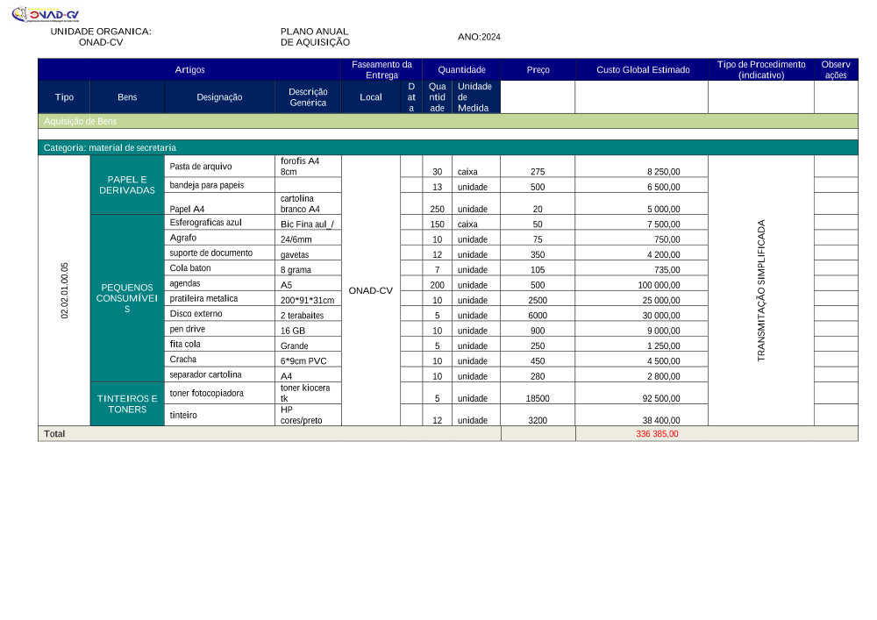Click the 'Custo Global Estimado' header cell
The height and width of the screenshot is (620, 877).
click(x=642, y=70)
